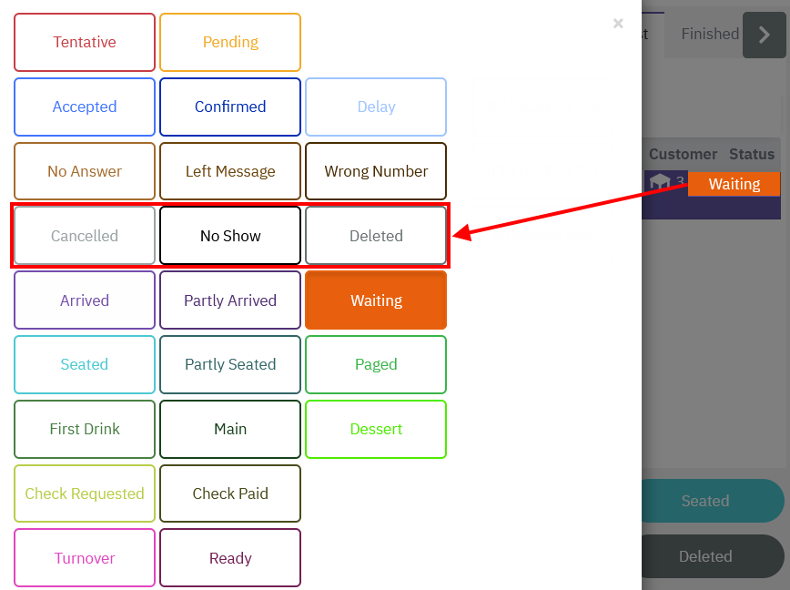Choose the Turnover status button

[85, 558]
